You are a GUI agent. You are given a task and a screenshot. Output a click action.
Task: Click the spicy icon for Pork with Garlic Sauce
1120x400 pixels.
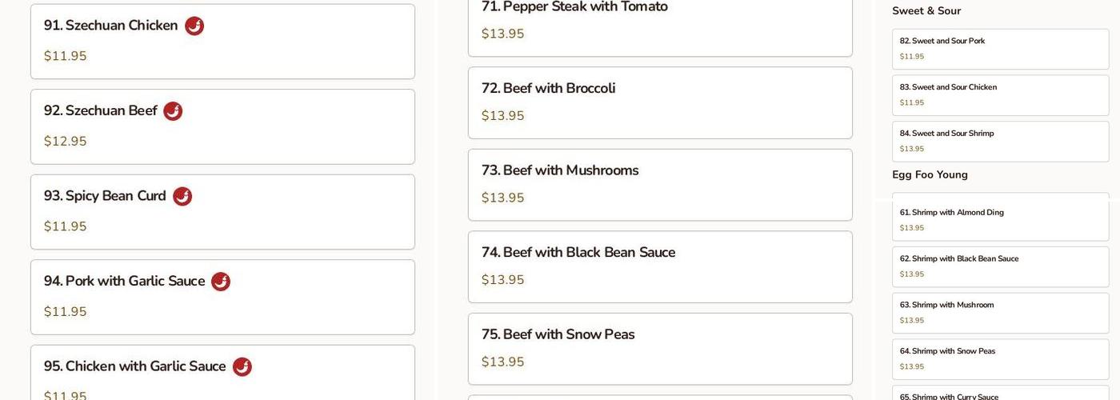pyautogui.click(x=221, y=282)
